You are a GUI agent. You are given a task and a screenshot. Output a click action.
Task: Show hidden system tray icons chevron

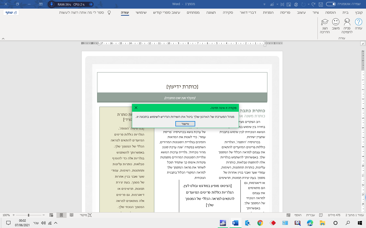pyautogui.click(x=56, y=223)
